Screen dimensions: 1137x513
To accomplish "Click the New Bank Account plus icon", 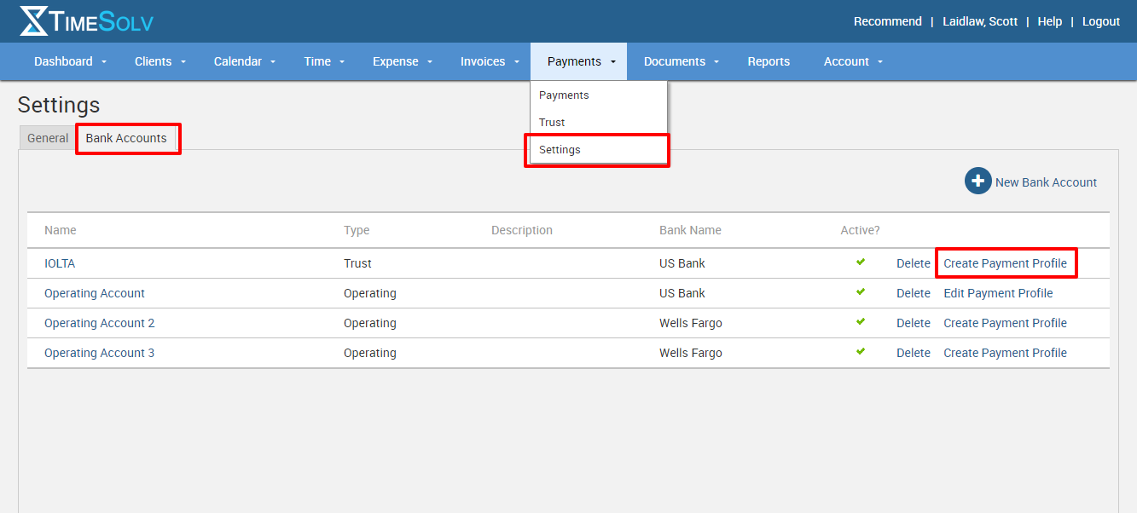I will click(977, 182).
